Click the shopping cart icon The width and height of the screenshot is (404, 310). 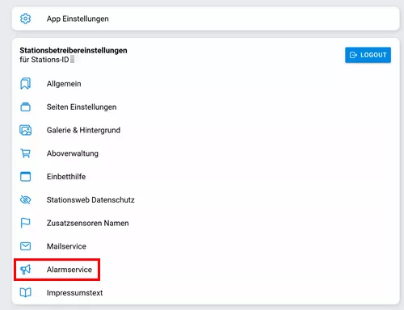(x=25, y=153)
